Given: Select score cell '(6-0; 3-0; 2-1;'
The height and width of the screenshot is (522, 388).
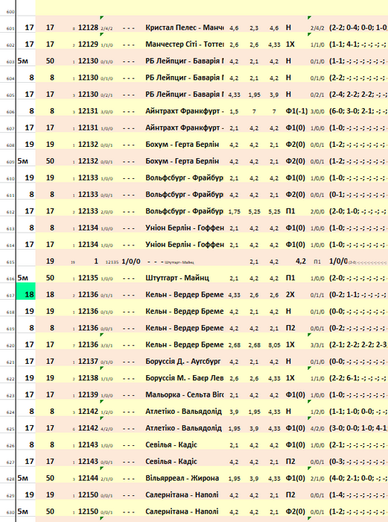Looking at the screenshot, I should coord(358,111).
